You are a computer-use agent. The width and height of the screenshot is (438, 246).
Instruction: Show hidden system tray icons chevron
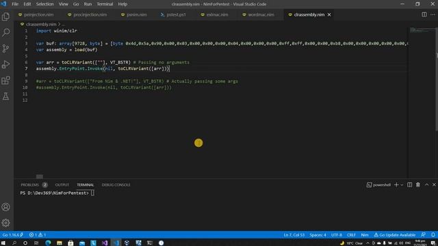[x=368, y=243]
